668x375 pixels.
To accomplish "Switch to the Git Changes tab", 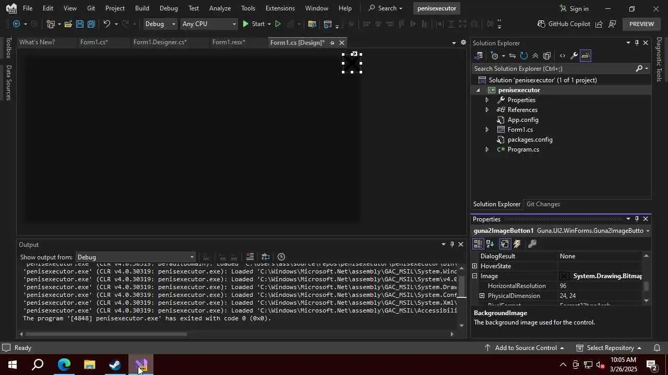I will click(543, 204).
